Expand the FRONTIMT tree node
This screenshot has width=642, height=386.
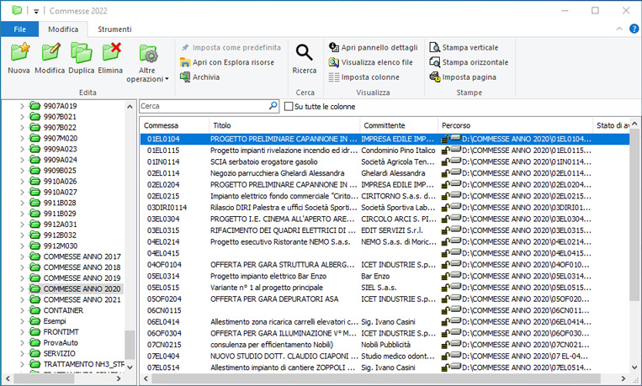pos(22,332)
